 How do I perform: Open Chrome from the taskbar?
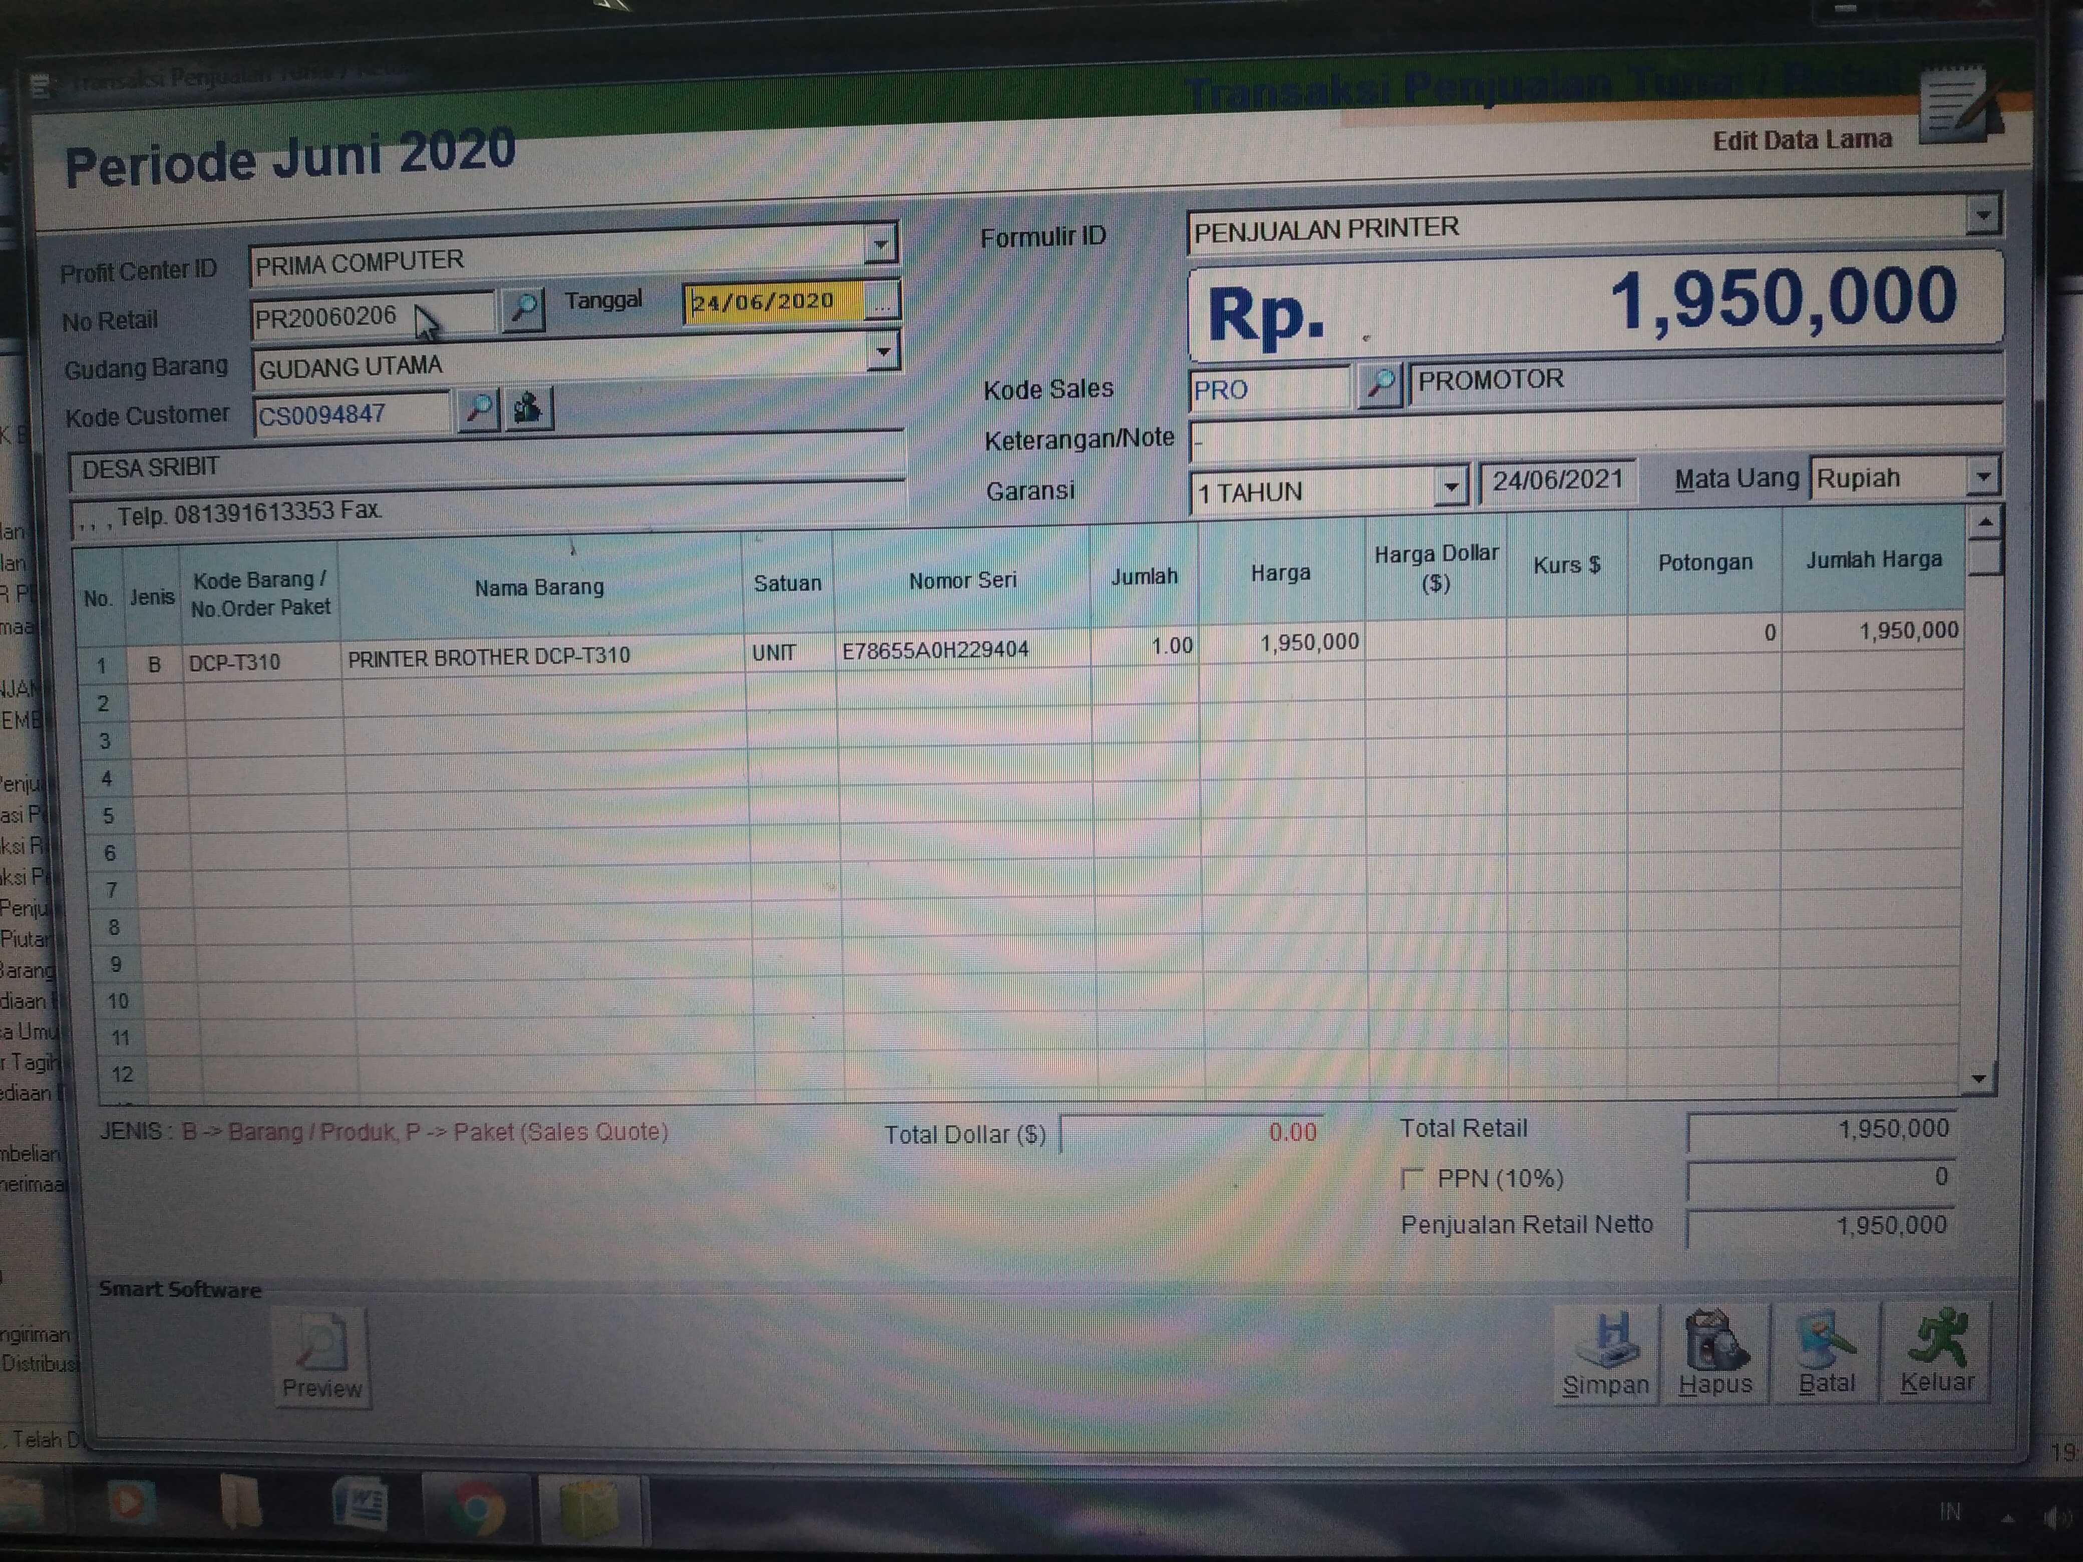click(477, 1507)
